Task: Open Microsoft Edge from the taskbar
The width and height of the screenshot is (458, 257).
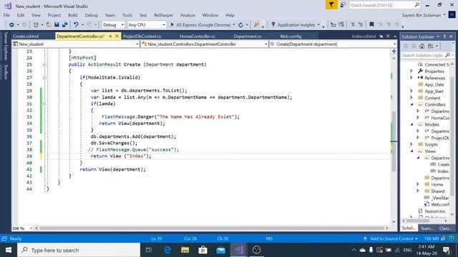Action: (x=167, y=250)
